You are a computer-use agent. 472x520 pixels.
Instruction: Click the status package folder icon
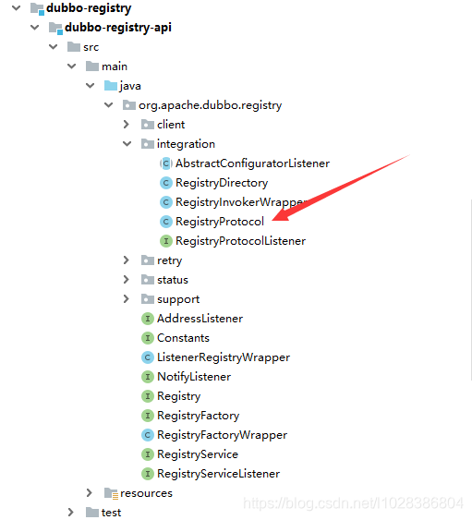point(148,280)
